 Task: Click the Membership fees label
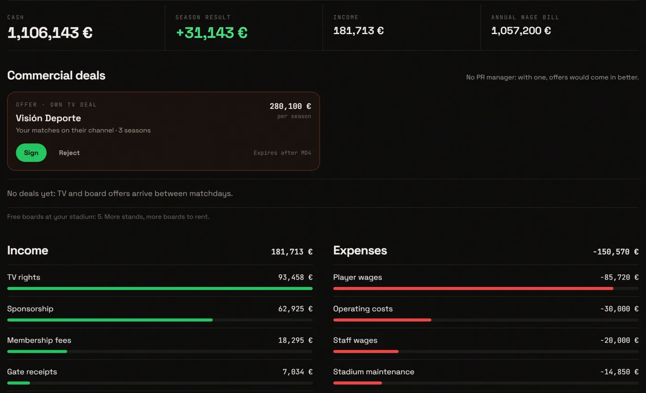click(39, 340)
